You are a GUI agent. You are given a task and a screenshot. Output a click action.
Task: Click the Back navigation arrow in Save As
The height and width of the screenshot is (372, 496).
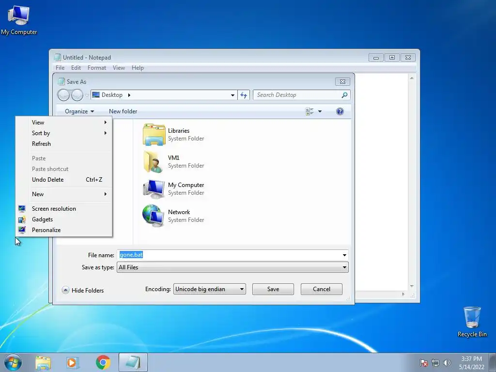tap(63, 95)
